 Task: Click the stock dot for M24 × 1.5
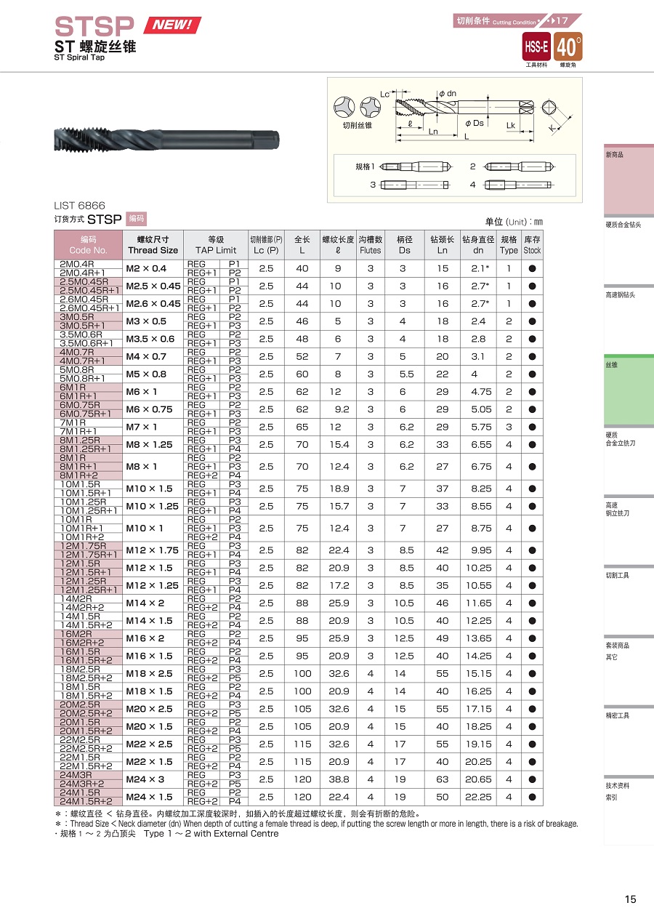pyautogui.click(x=532, y=797)
